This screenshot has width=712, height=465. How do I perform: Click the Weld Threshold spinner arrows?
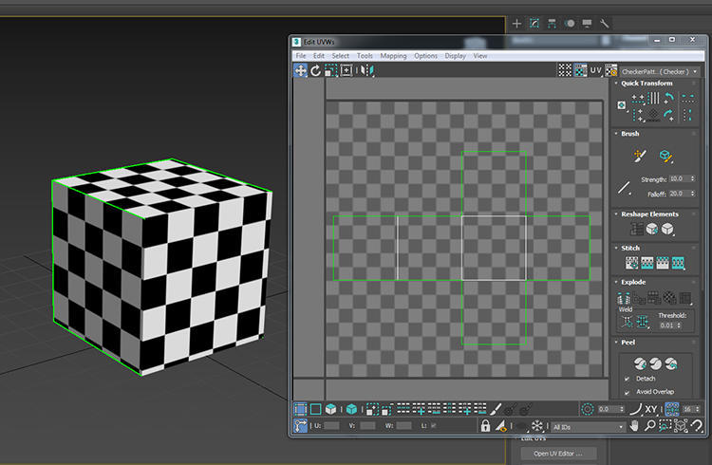[x=679, y=325]
